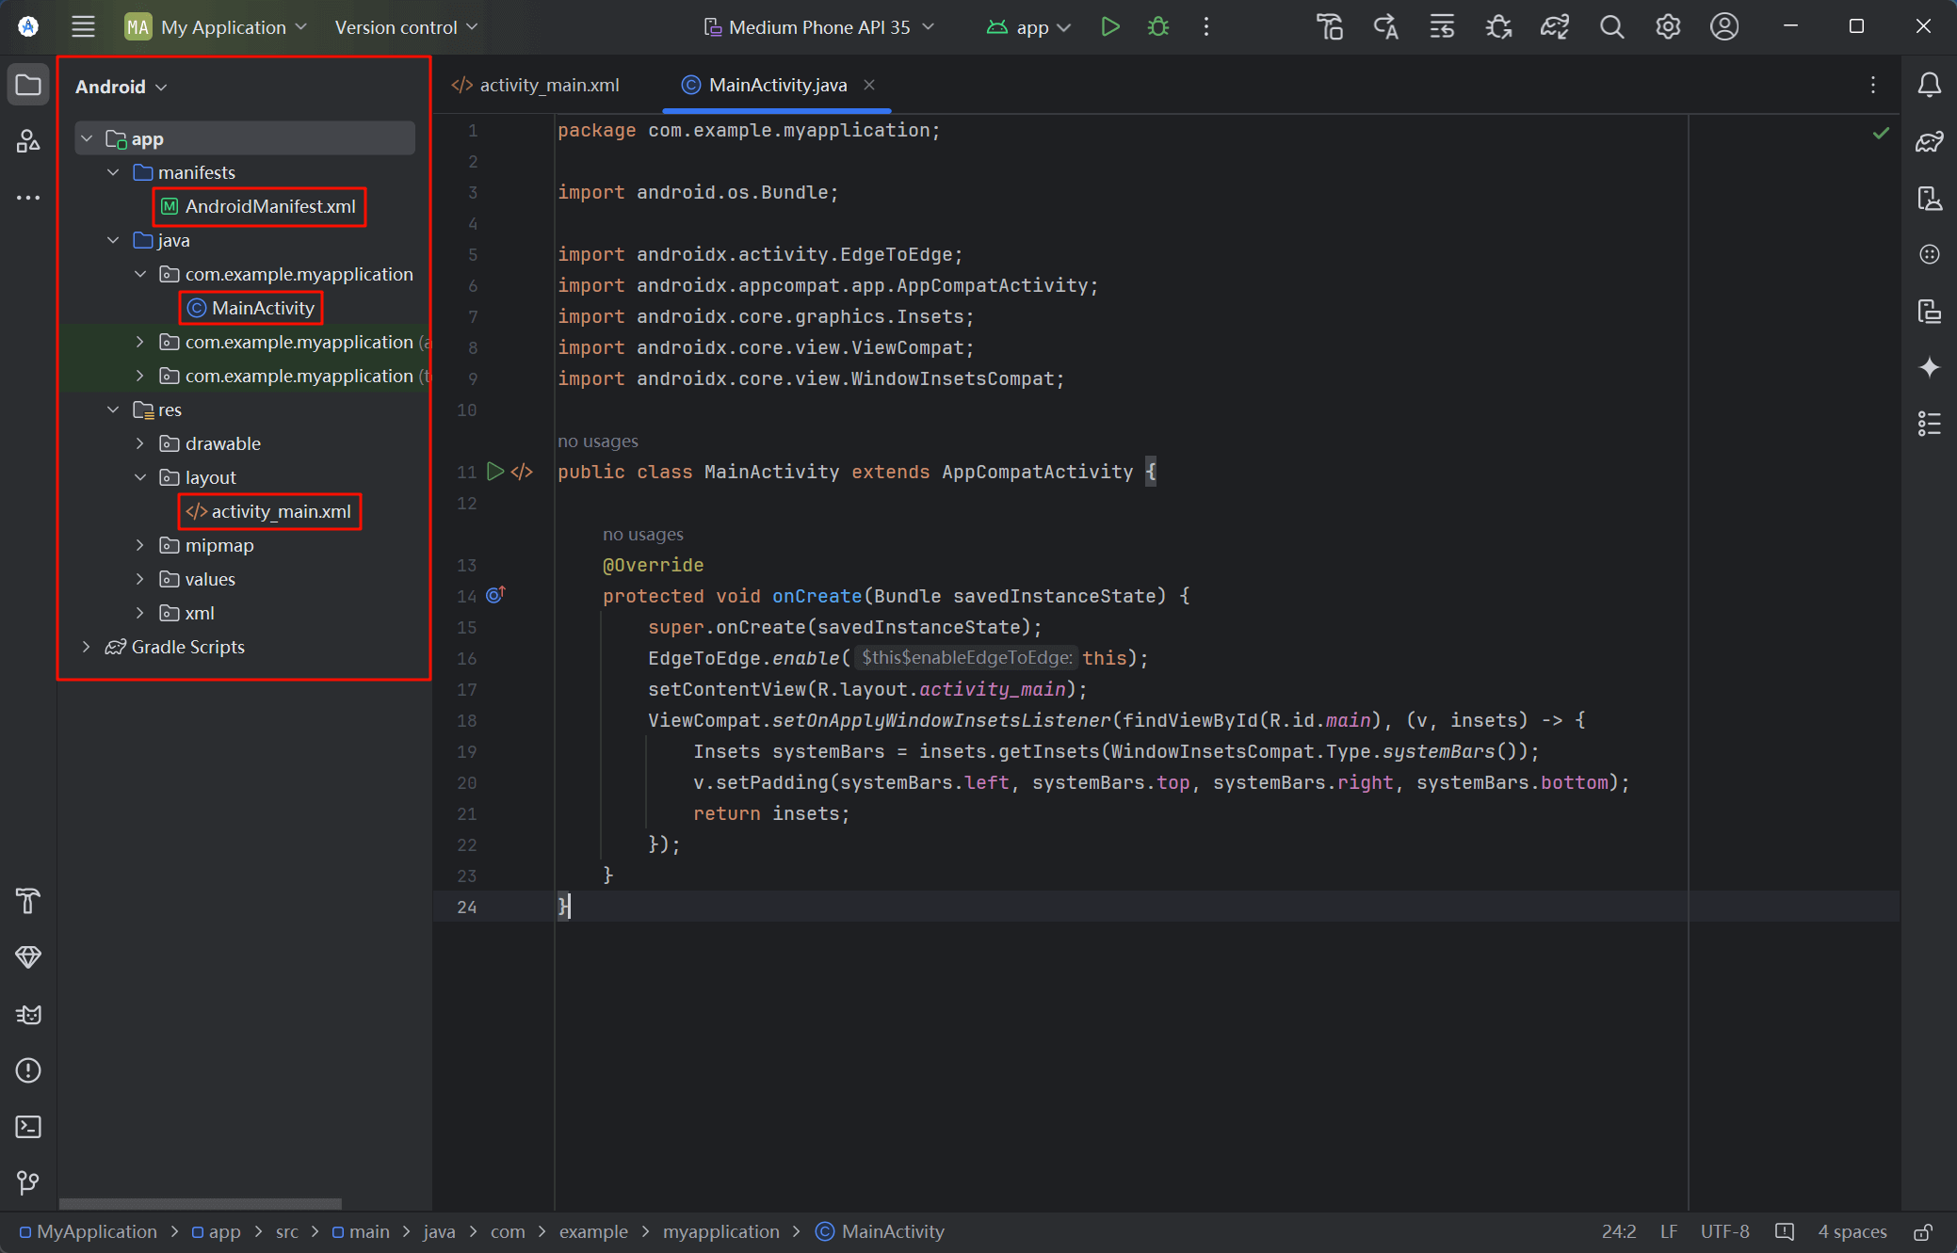Screen dimensions: 1957x1253
Task: Open the main hamburger menu
Action: pyautogui.click(x=83, y=26)
